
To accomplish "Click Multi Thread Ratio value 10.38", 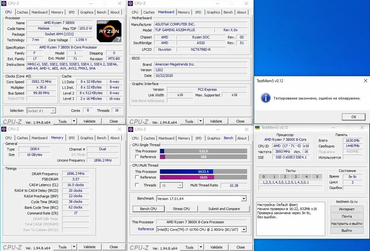I will (x=234, y=185).
